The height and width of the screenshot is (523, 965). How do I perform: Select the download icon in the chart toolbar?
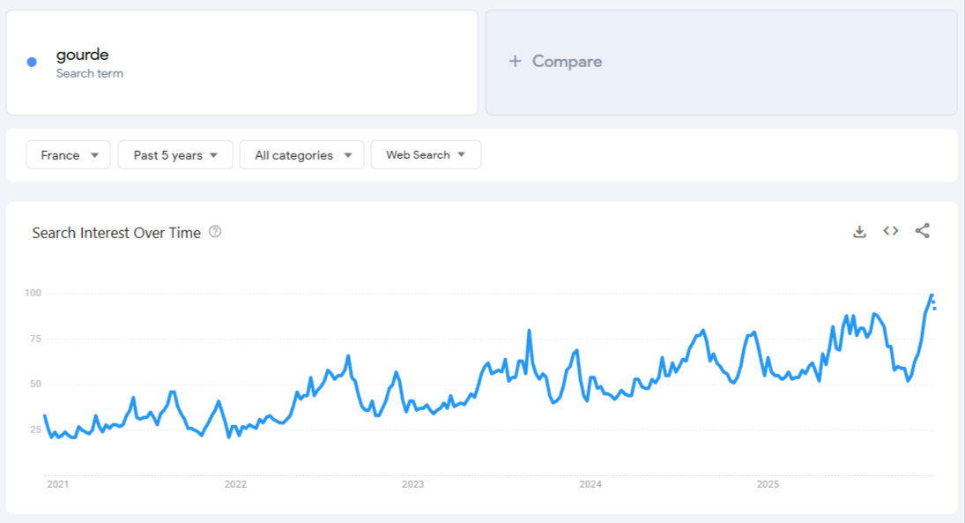click(859, 230)
